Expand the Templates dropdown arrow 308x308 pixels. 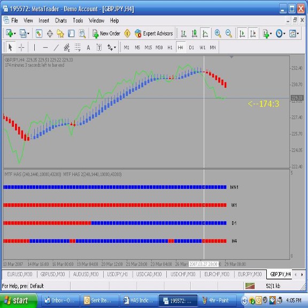pyautogui.click(x=298, y=34)
